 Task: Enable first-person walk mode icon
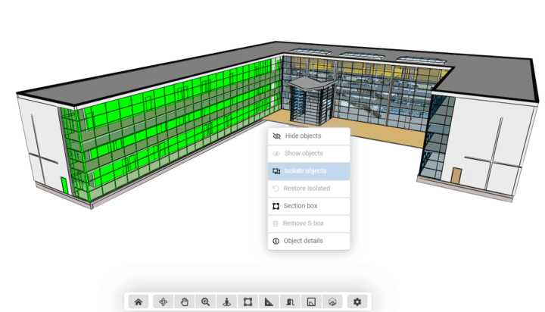(226, 301)
